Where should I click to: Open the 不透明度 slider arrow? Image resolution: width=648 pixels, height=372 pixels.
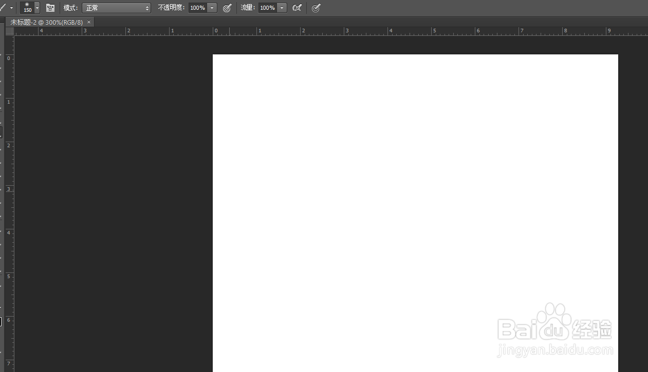pos(212,8)
